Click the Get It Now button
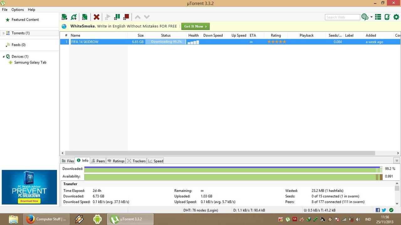Image resolution: width=401 pixels, height=225 pixels. coord(195,26)
